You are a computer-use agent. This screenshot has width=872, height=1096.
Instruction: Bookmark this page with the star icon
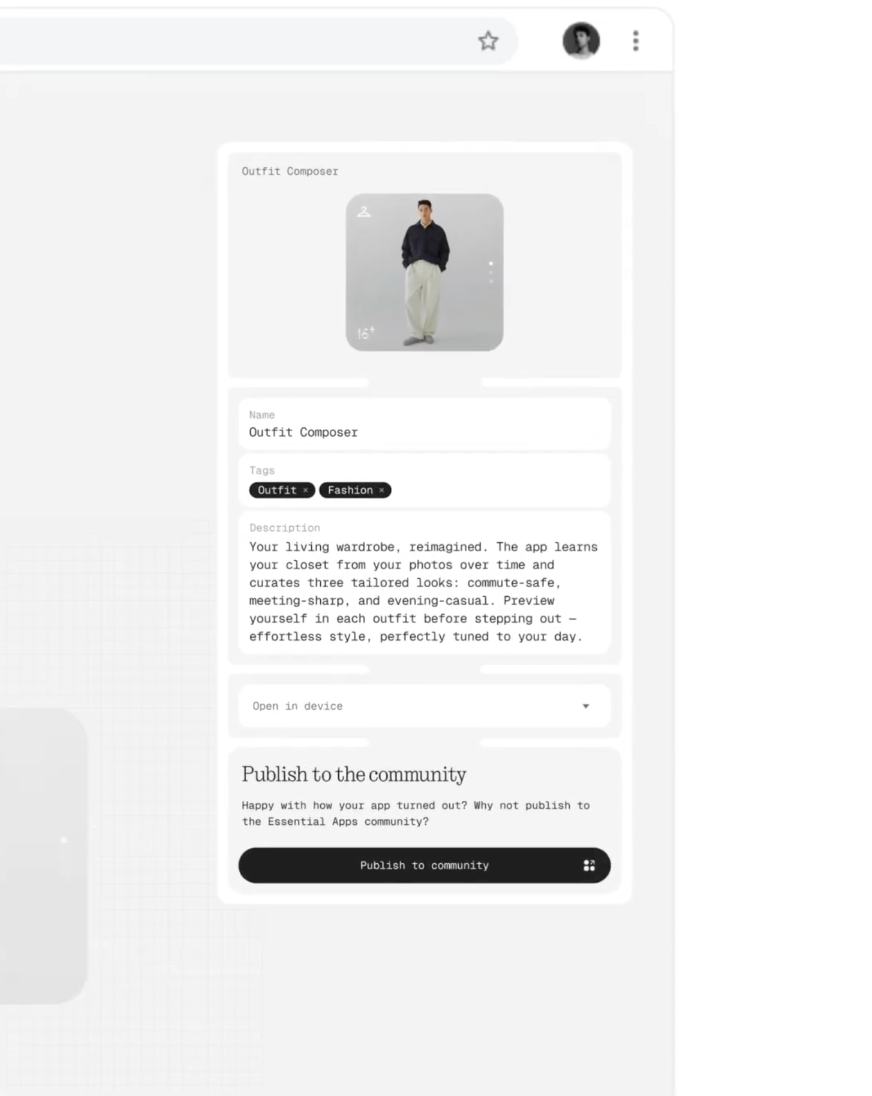point(488,41)
